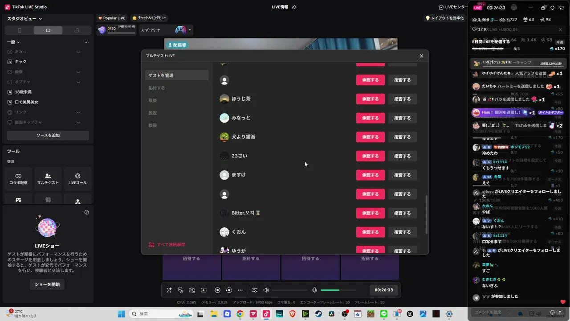Adjust the microphone level slider
Screen dimensions: 570x321
(338, 290)
